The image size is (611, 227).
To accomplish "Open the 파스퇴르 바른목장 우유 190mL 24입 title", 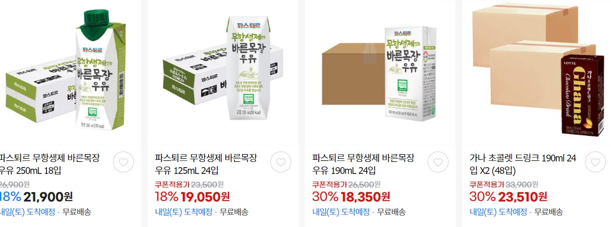I will [364, 164].
